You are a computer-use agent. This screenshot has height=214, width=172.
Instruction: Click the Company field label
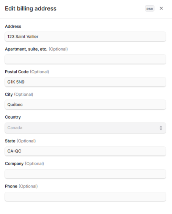click(14, 164)
